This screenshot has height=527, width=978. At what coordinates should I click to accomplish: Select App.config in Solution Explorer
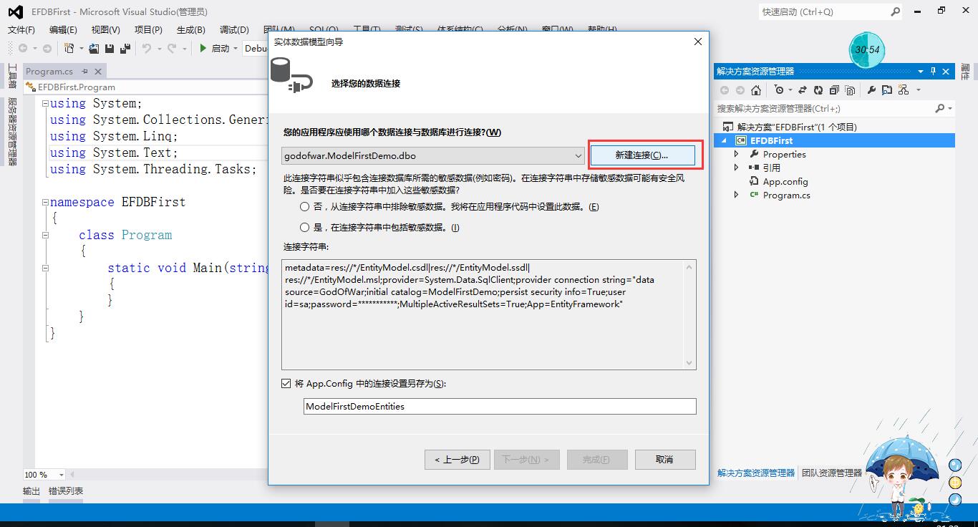click(x=785, y=181)
